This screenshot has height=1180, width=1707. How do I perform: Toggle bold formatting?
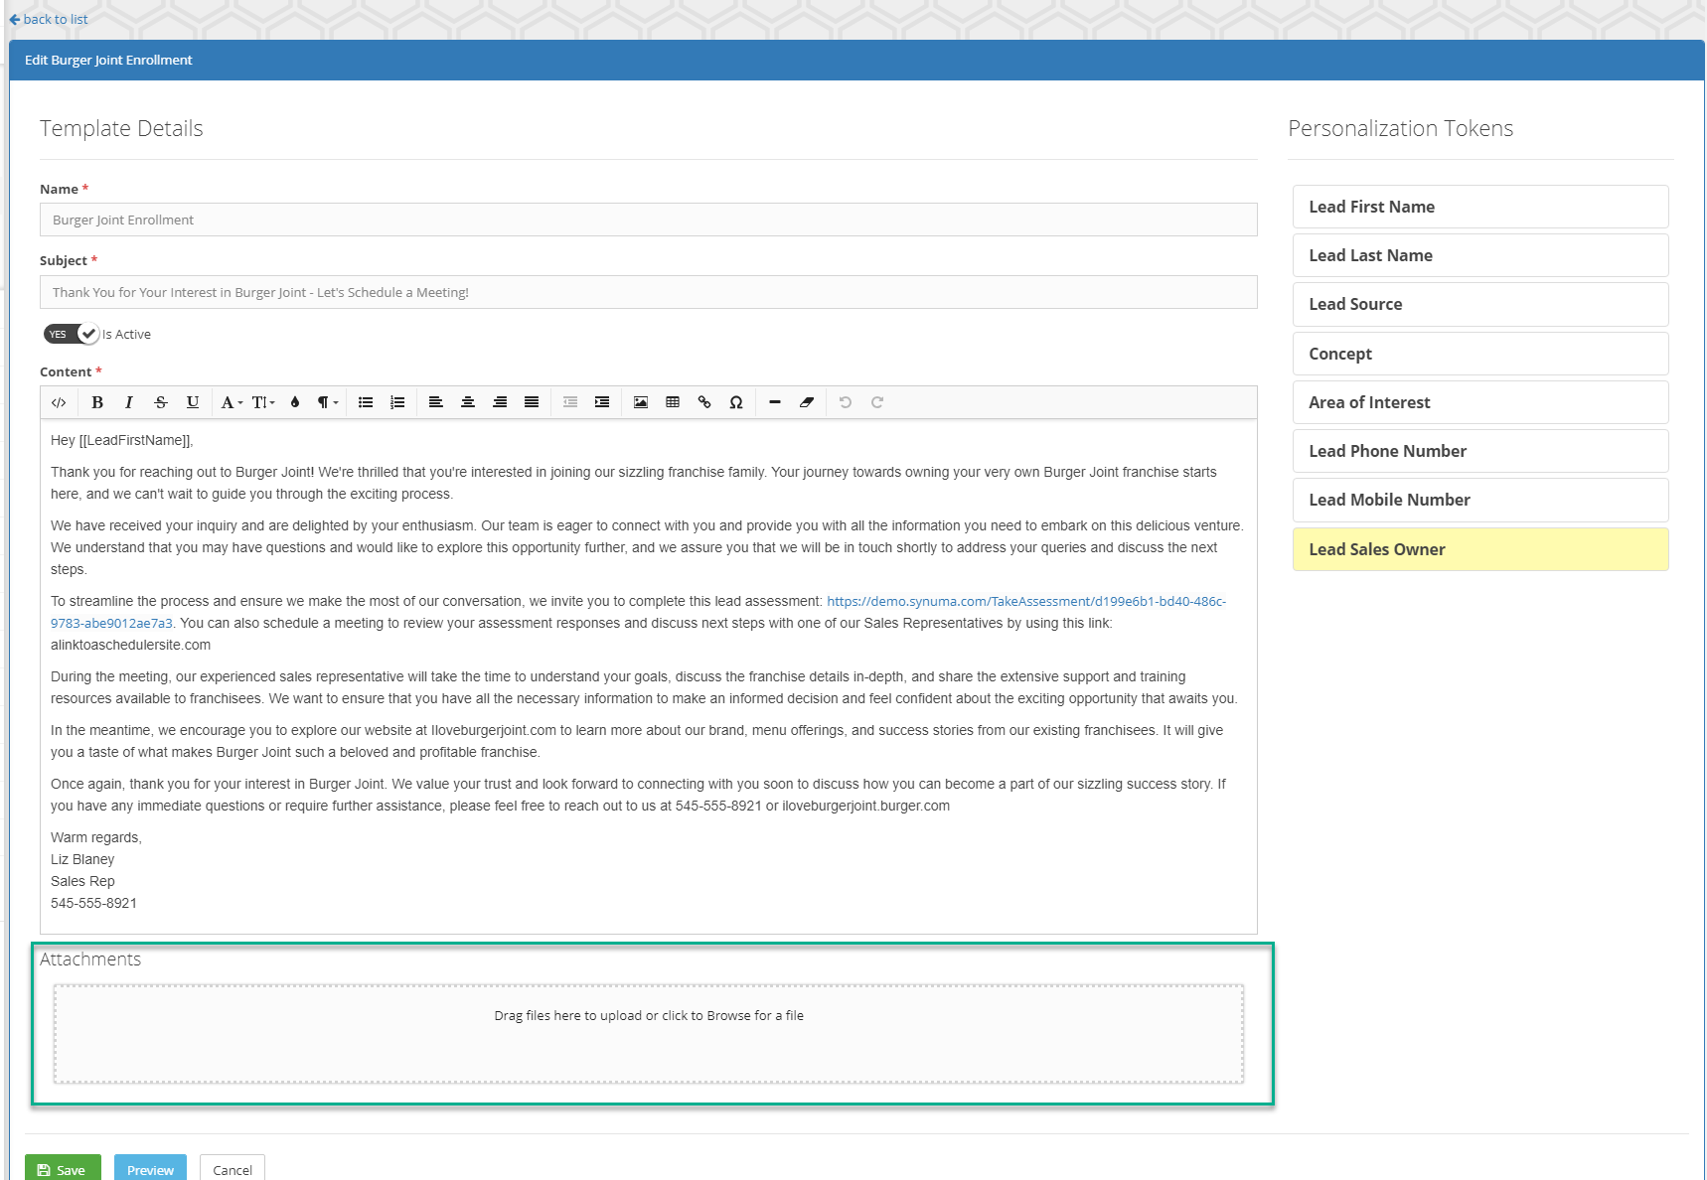[x=97, y=402]
